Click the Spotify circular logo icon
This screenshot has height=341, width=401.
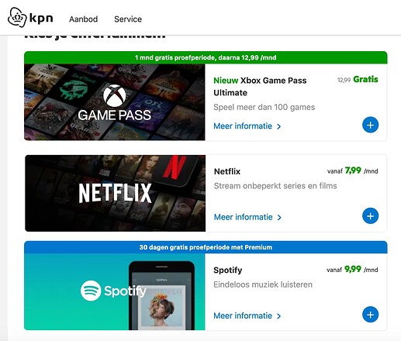pos(91,291)
